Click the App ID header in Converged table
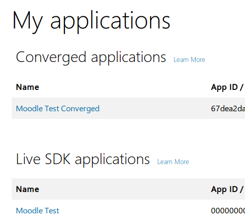The width and height of the screenshot is (245, 221). [227, 87]
